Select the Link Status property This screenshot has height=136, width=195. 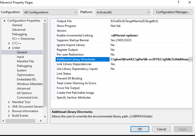tap(64, 74)
